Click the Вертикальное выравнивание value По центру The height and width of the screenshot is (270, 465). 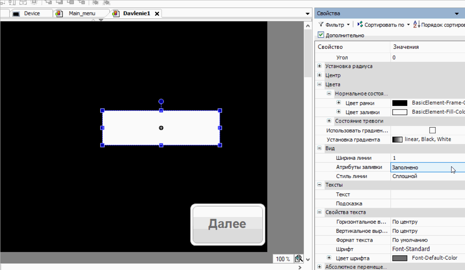pos(405,231)
